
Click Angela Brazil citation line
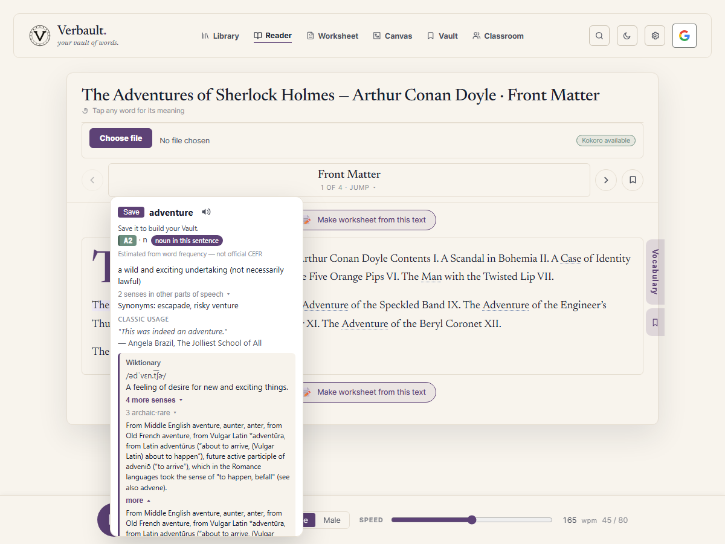coord(190,343)
